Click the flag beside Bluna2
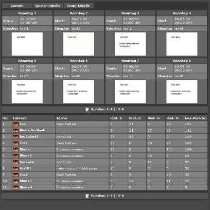This screenshot has width=210, height=210. point(15,156)
